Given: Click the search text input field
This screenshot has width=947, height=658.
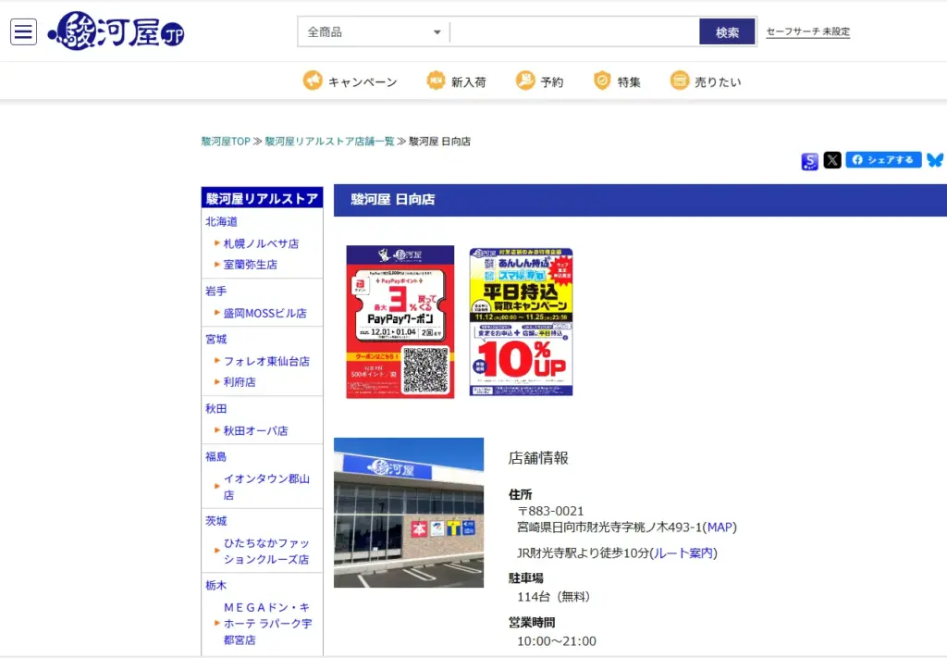Looking at the screenshot, I should 573,32.
